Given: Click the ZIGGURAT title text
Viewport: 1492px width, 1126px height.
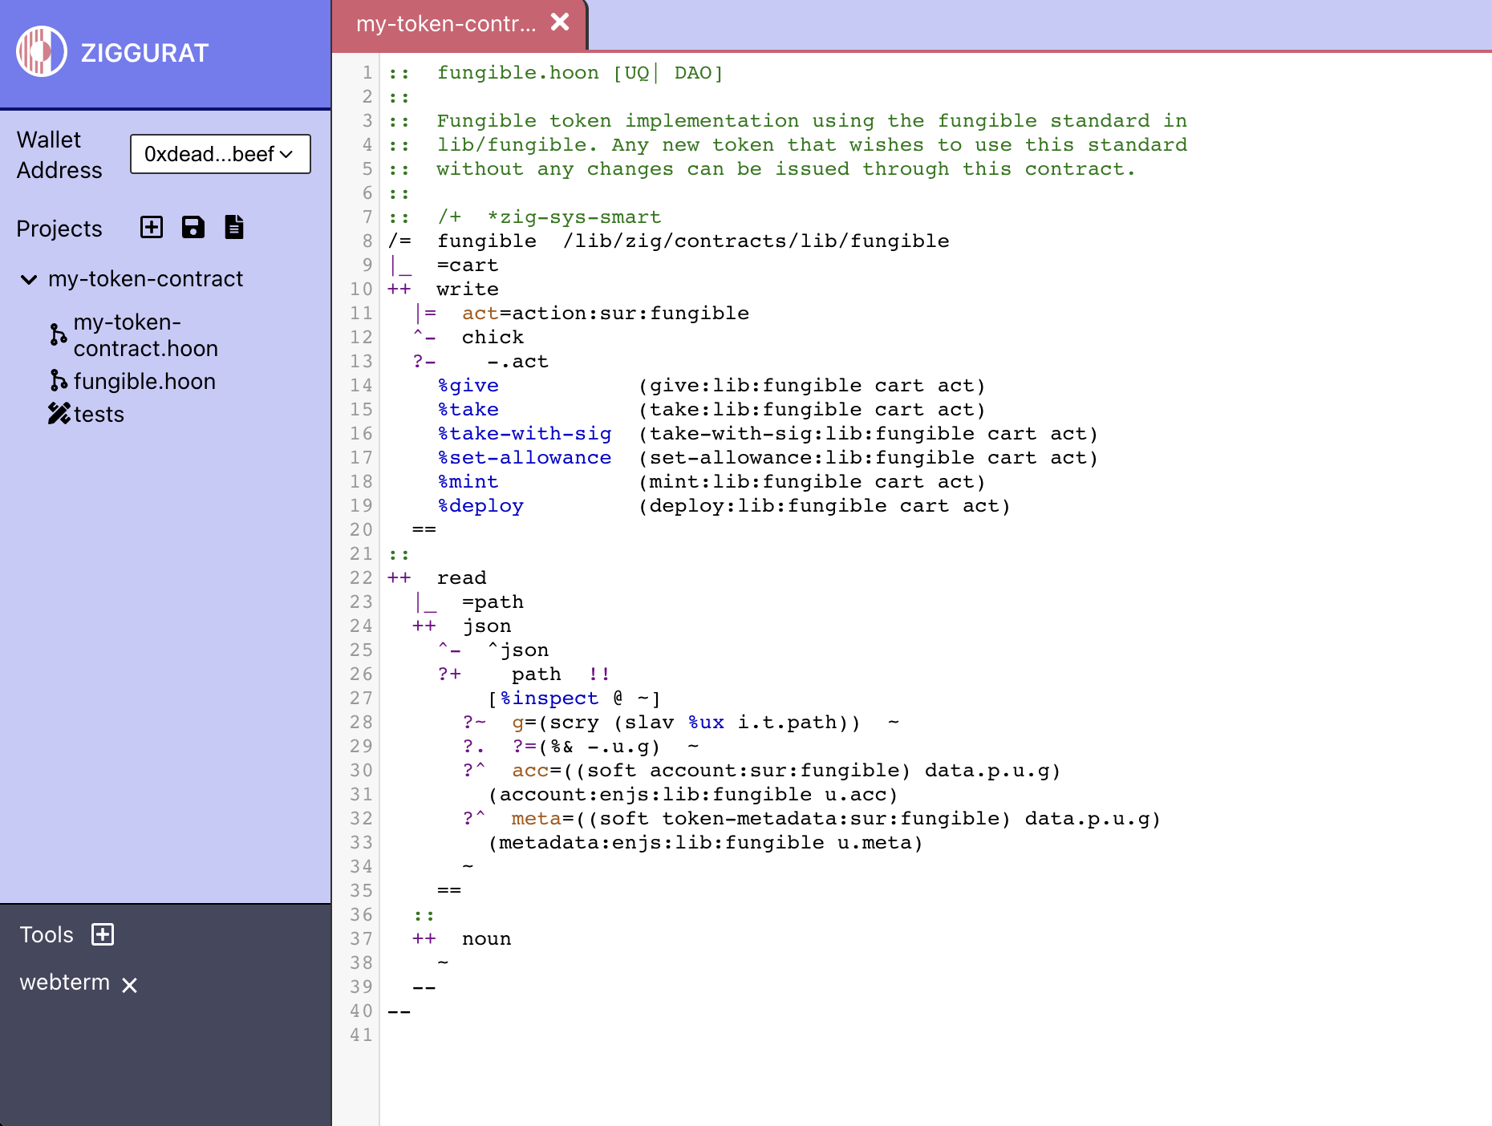Looking at the screenshot, I should click(x=144, y=53).
